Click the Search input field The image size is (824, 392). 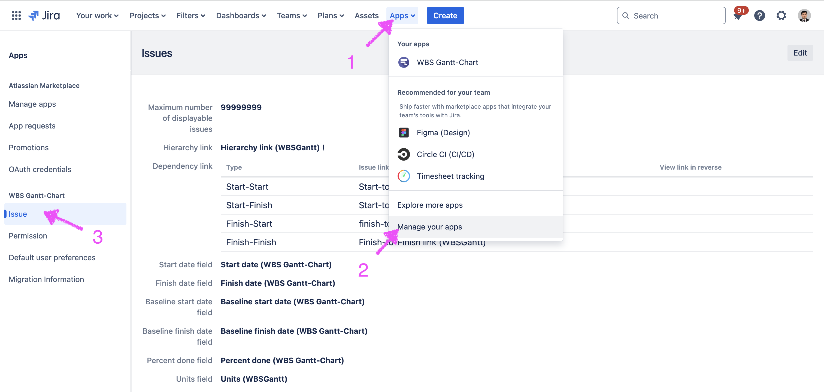pos(675,16)
